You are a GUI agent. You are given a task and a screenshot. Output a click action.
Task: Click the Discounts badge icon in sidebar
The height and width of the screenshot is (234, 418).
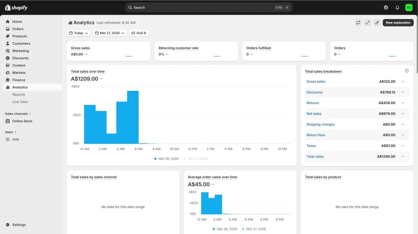[x=8, y=58]
